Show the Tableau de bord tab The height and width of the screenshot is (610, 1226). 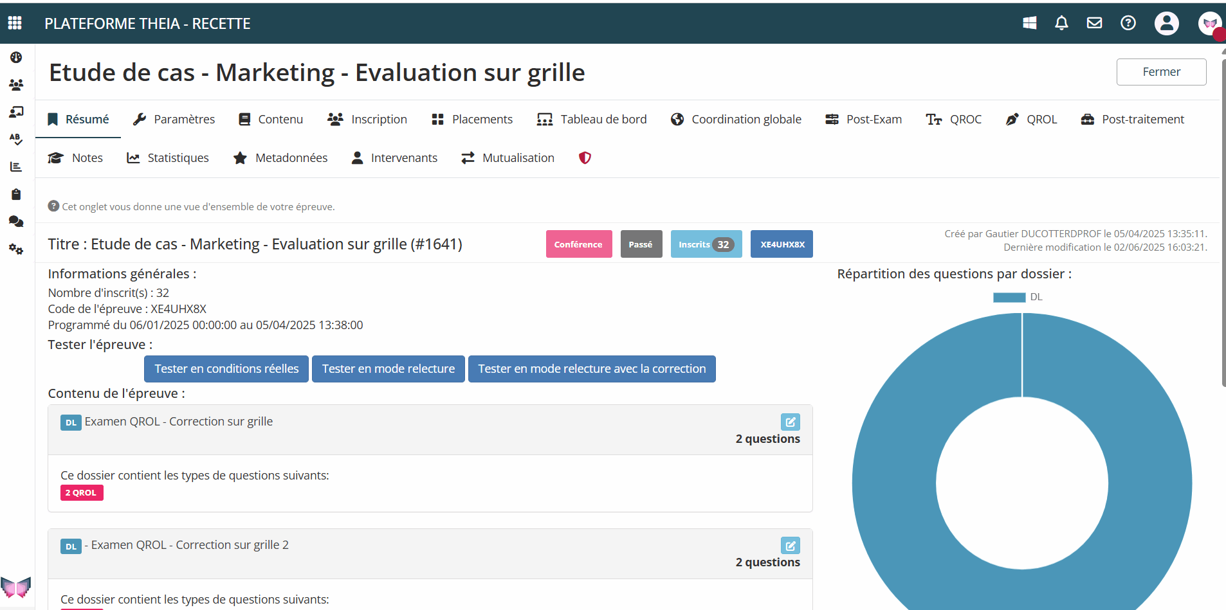592,119
